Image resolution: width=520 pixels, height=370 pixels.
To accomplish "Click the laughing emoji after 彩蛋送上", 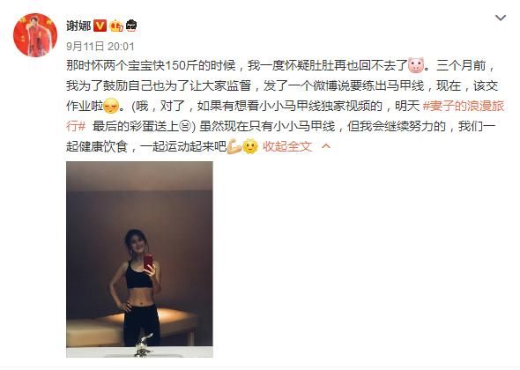I will [x=184, y=127].
